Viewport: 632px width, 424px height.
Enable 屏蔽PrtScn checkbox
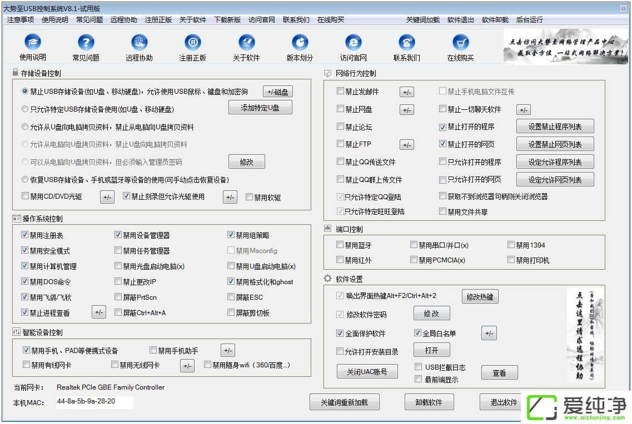[118, 297]
